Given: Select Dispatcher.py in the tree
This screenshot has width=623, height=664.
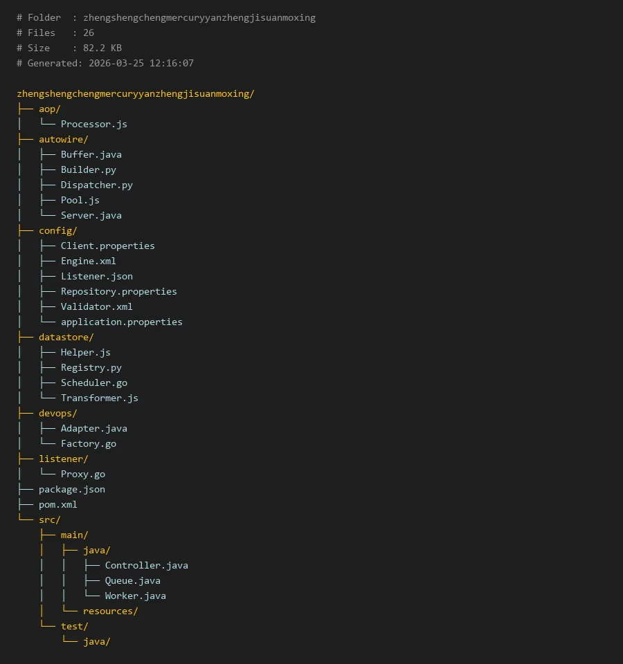Looking at the screenshot, I should (96, 185).
